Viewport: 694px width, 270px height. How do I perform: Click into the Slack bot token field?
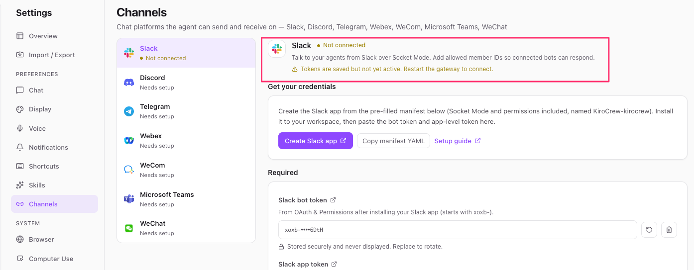[x=458, y=230]
